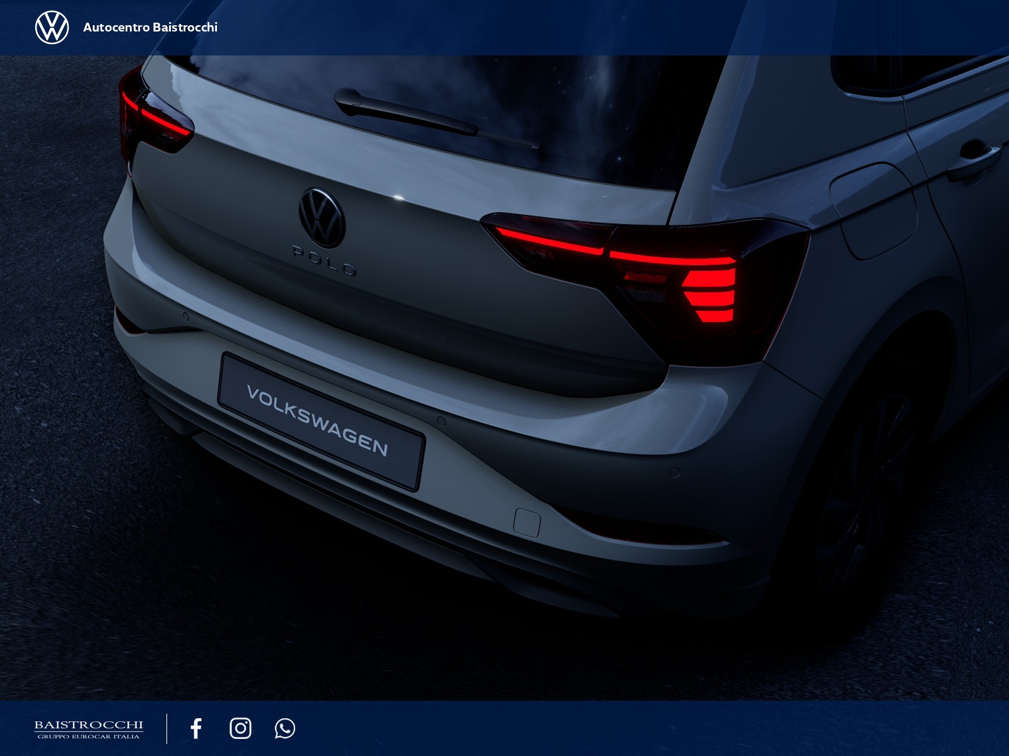Open the Instagram icon link

coord(240,728)
